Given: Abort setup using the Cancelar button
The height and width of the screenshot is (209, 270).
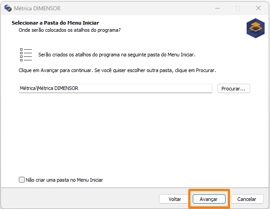Looking at the screenshot, I should (x=247, y=199).
